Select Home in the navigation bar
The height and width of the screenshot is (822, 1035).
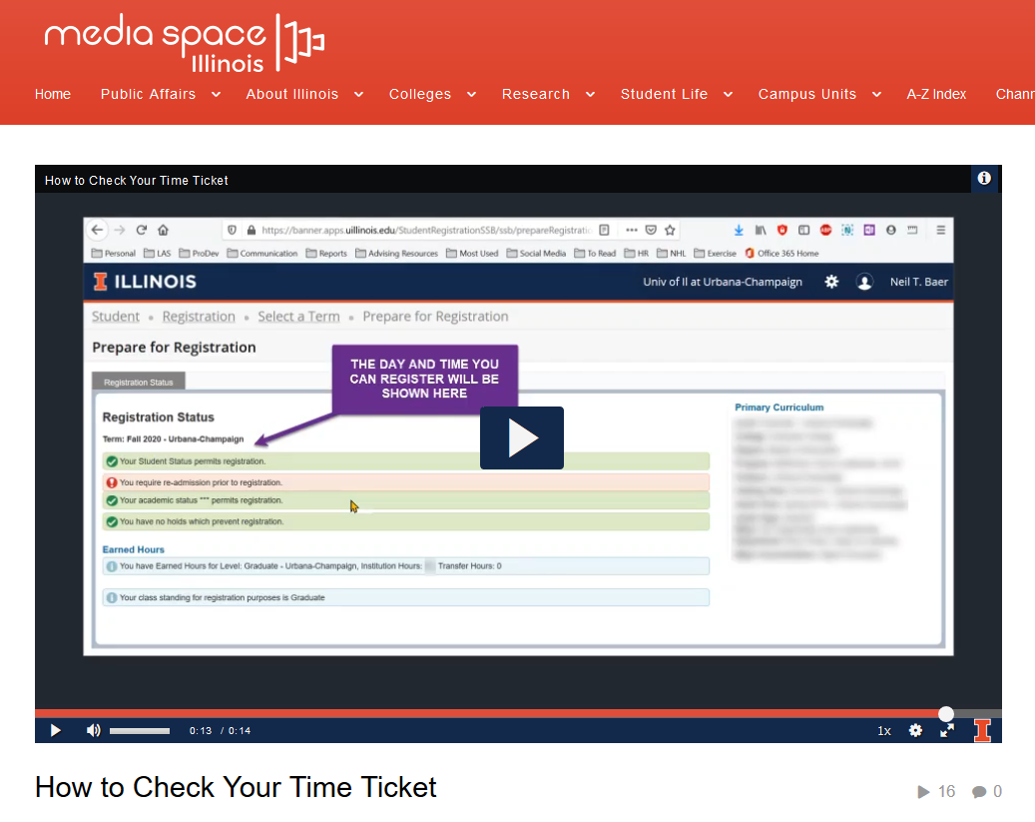[53, 94]
